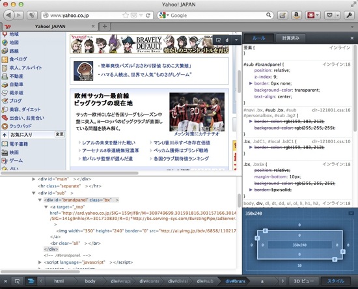
Task: Select the html breadcrumb
Action: (x=59, y=281)
